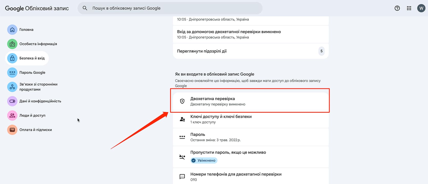Click the People & access icon

pos(12,116)
